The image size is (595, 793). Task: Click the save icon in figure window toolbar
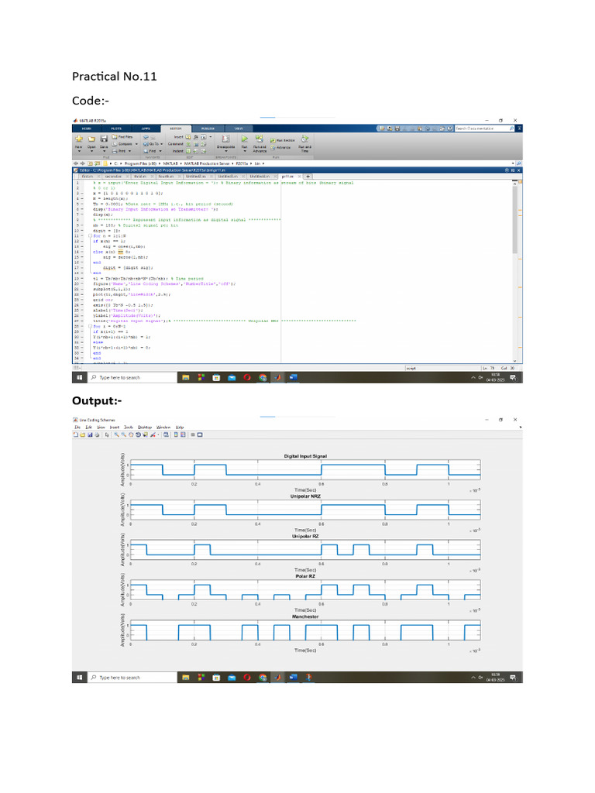[x=90, y=435]
